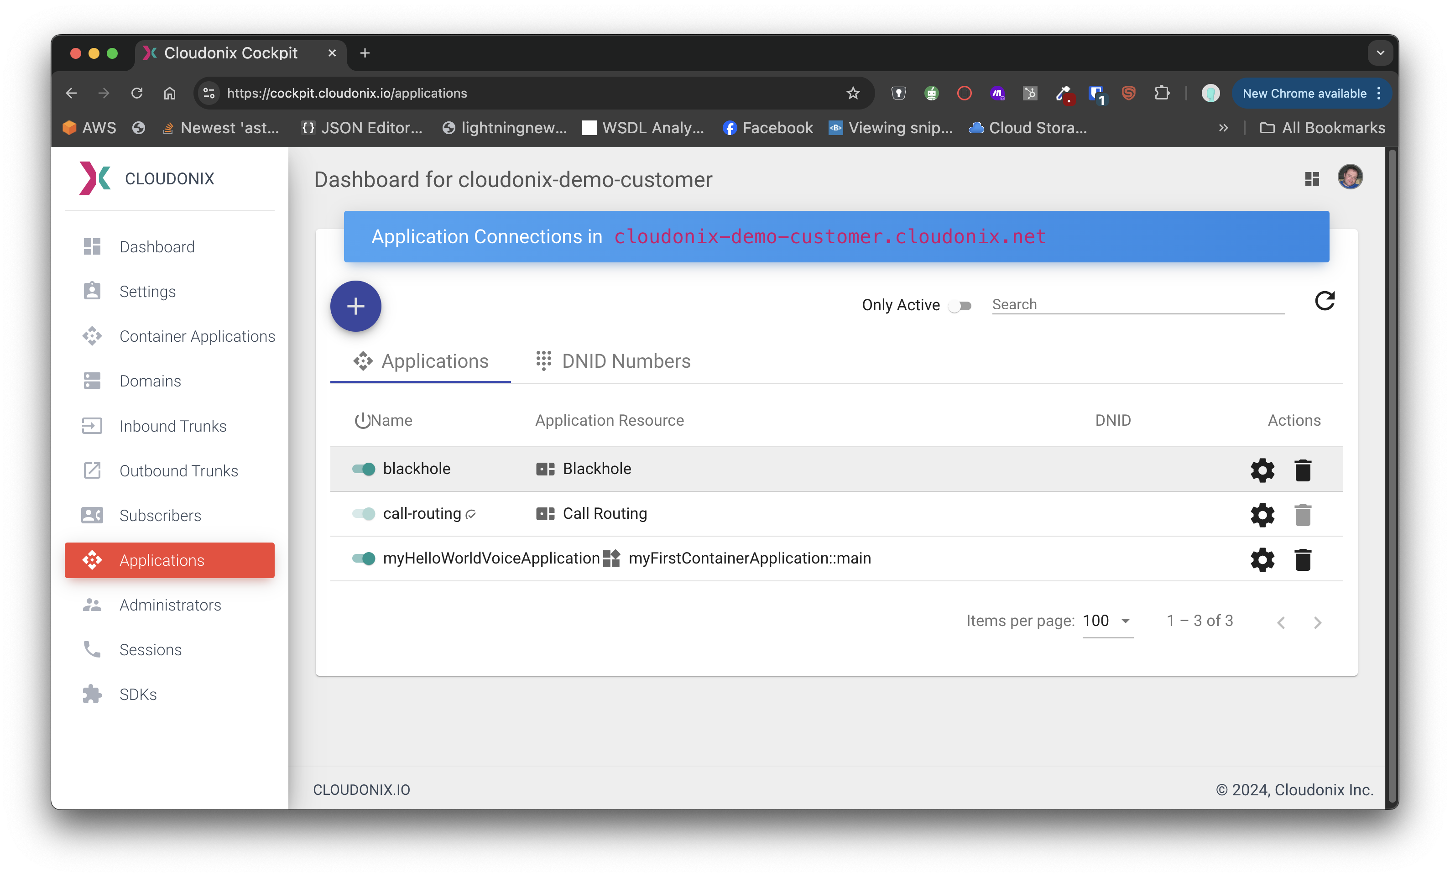Switch to the DNID Numbers tab

tap(613, 361)
